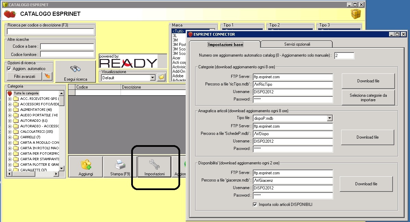Select <Tutti> in the Marca list
Viewport: 410px width, 222px height.
(x=178, y=31)
